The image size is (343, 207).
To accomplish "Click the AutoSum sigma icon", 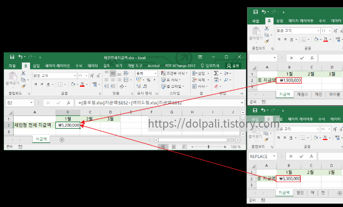I will click(x=216, y=73).
